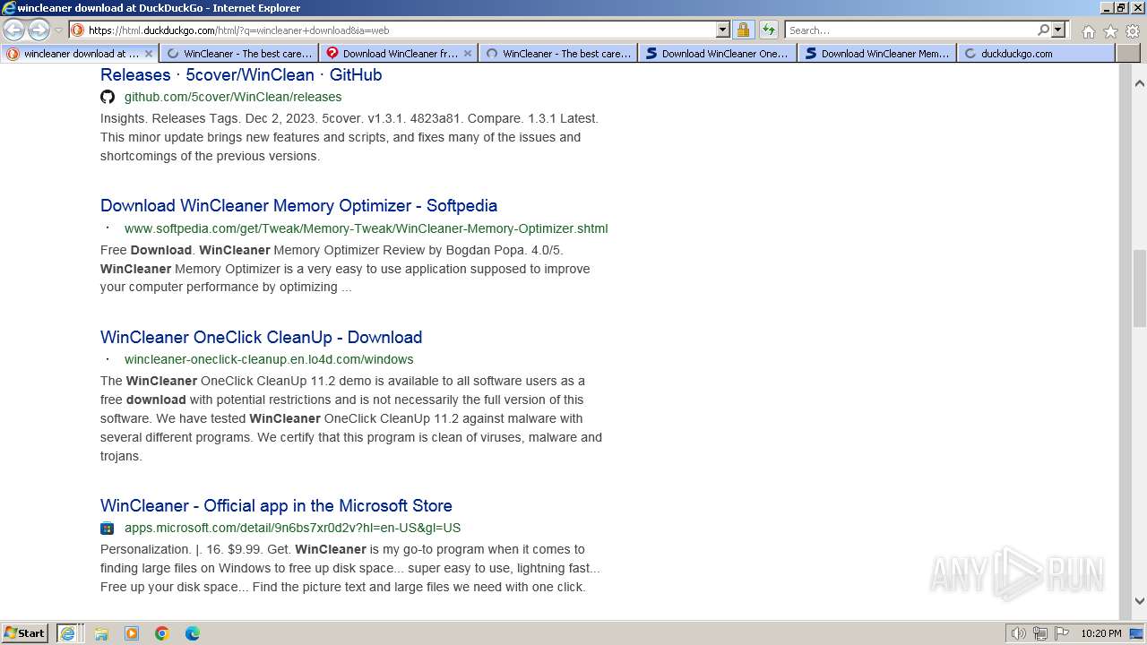The height and width of the screenshot is (645, 1147).
Task: Open 'Releases · 5cover/WinClean · GitHub' result
Action: click(x=241, y=74)
